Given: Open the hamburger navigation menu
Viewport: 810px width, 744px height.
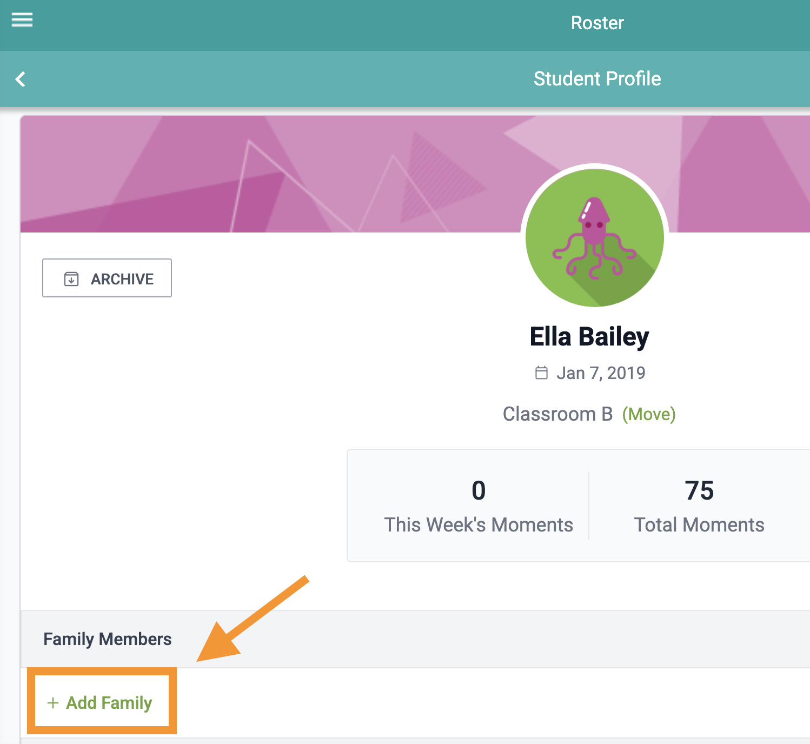Looking at the screenshot, I should (22, 20).
